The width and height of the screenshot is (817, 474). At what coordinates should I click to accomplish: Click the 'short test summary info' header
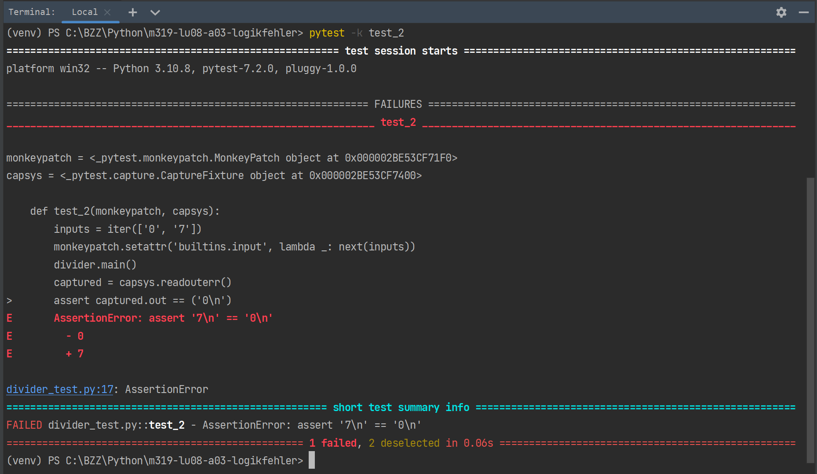coord(401,408)
